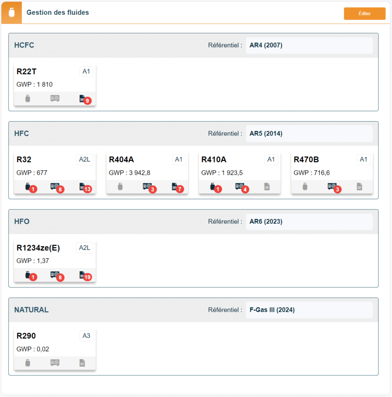Click the R290 documents icon
This screenshot has height=397, width=392.
point(82,363)
